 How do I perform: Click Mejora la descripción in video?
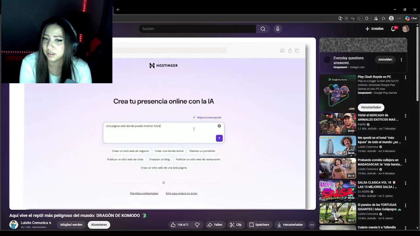pyautogui.click(x=207, y=117)
